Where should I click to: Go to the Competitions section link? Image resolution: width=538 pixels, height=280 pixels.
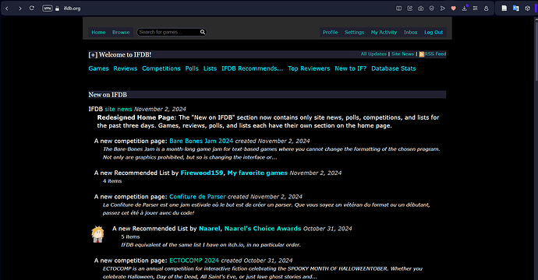pos(161,68)
